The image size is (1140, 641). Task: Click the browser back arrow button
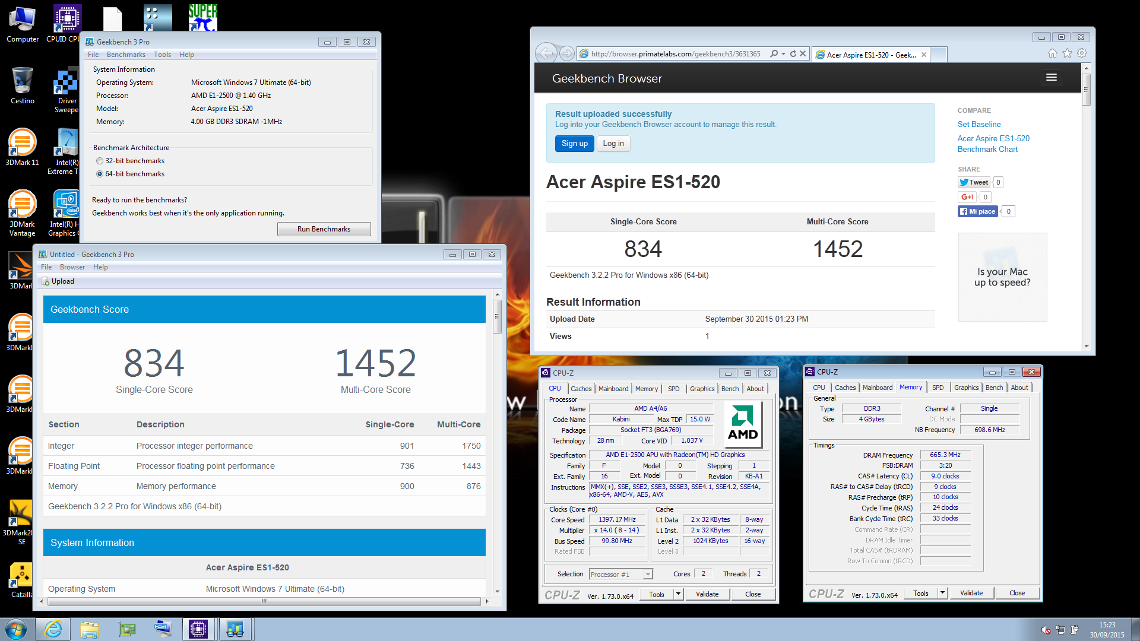[546, 53]
